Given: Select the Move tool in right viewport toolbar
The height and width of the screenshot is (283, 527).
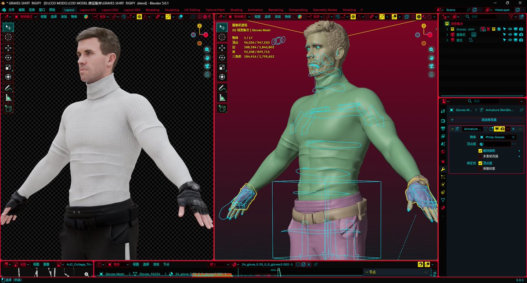Looking at the screenshot, I should coord(222,48).
